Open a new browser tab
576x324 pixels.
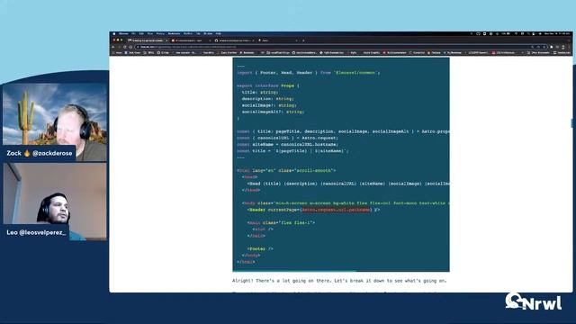[303, 40]
